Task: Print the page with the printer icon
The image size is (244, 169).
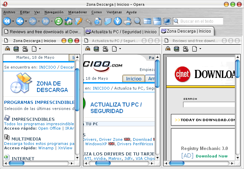Action: click(x=127, y=21)
